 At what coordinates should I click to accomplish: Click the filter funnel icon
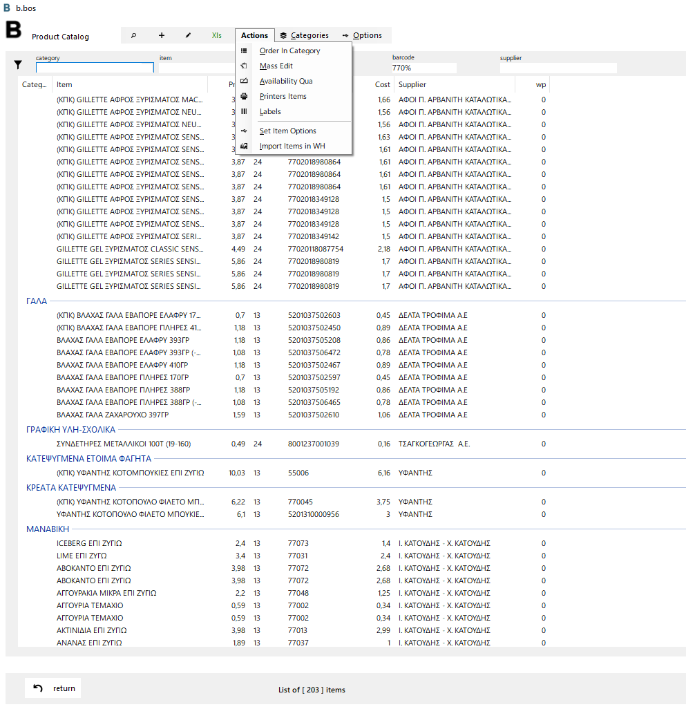point(18,65)
